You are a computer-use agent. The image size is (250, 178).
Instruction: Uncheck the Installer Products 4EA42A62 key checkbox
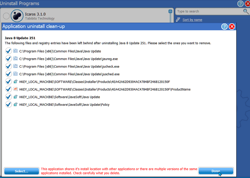(x=8, y=82)
